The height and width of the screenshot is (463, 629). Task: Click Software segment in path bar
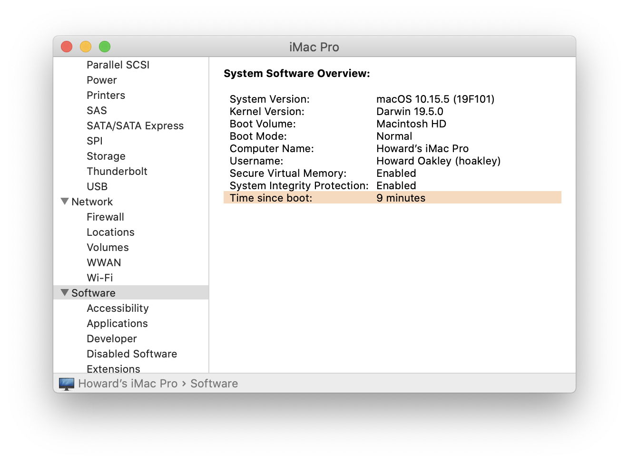(214, 384)
